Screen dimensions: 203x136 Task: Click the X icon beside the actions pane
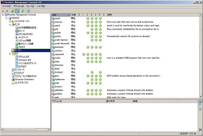(200, 130)
